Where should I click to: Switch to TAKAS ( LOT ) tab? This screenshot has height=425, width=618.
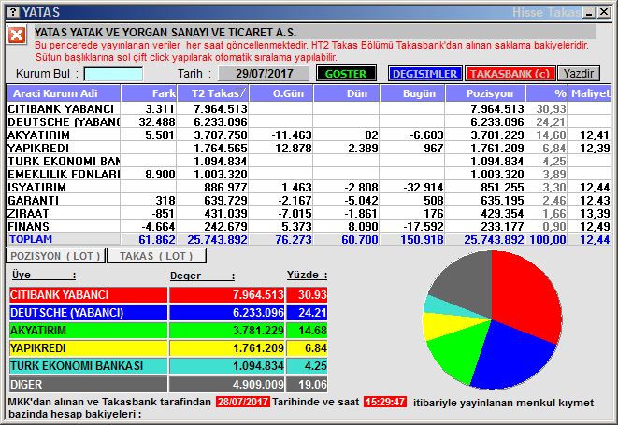(156, 256)
